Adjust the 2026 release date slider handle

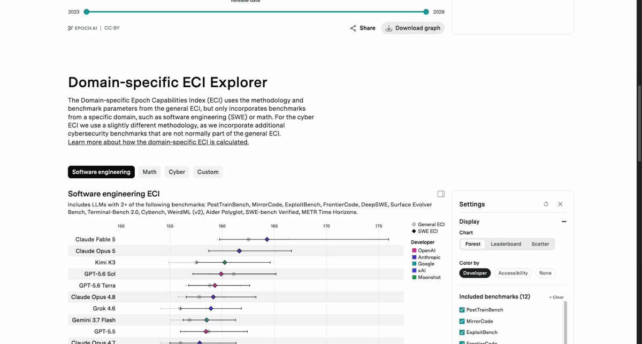426,11
